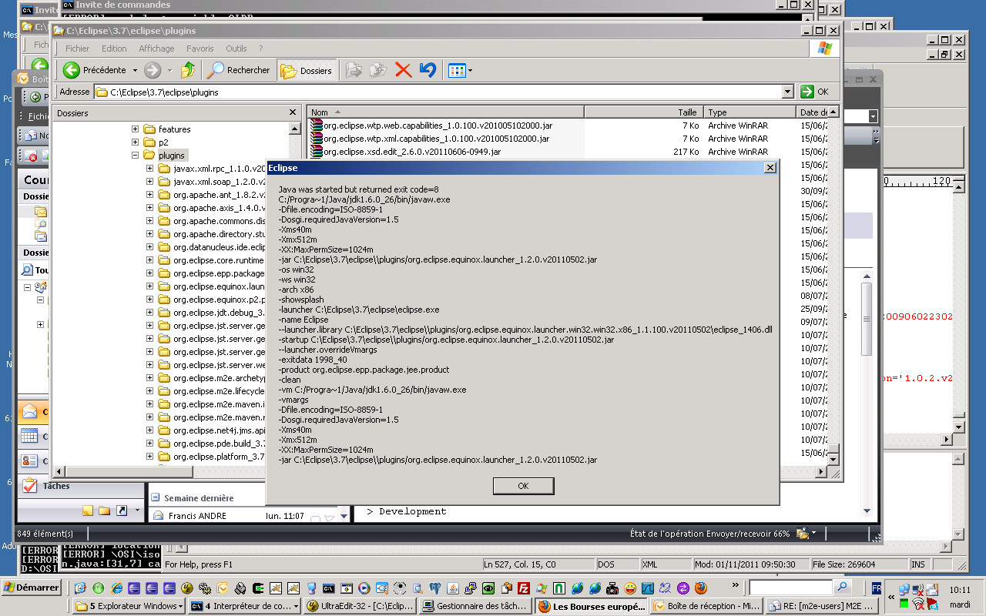Switch to the UltraEdit-32 taskbar button
This screenshot has height=616, width=986.
point(361,606)
